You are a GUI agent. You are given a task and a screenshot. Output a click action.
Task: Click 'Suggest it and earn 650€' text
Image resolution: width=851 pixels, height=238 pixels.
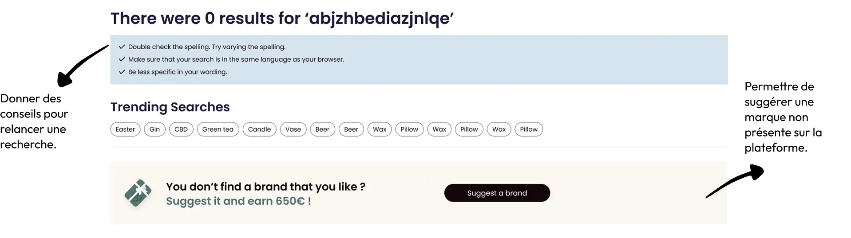click(x=238, y=201)
